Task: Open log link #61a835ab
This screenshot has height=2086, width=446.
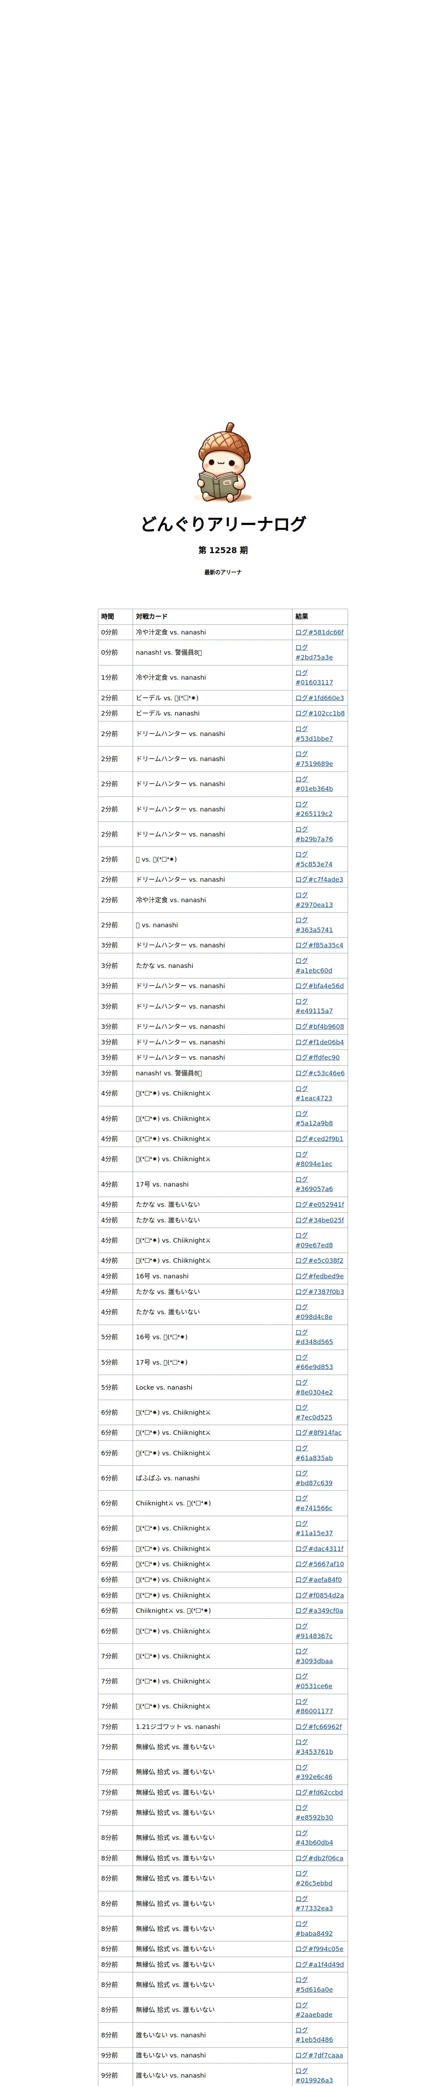Action: (x=314, y=1453)
